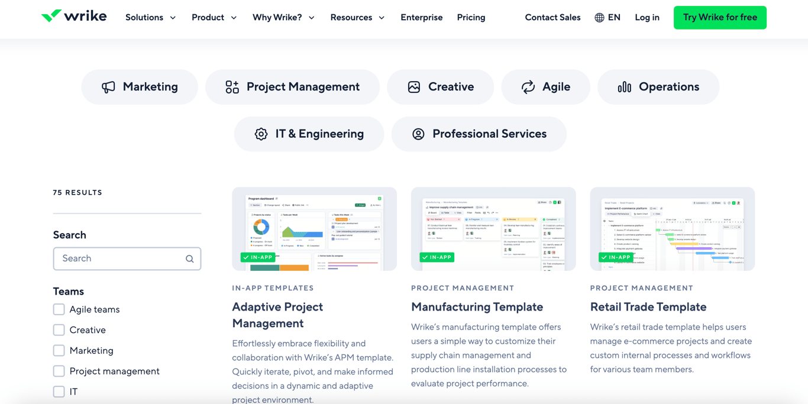Image resolution: width=808 pixels, height=404 pixels.
Task: Check the Agile teams checkbox
Action: point(59,309)
